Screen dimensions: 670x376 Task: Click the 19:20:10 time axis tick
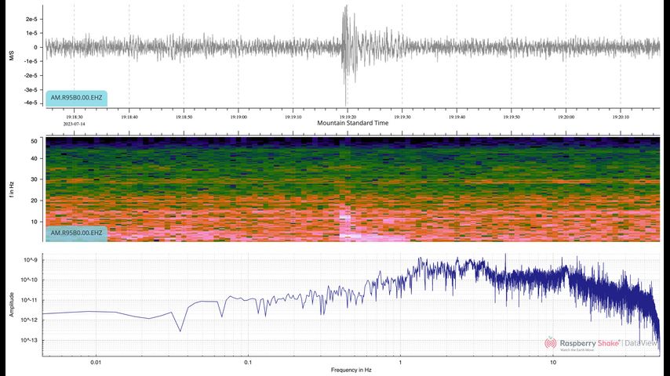619,117
